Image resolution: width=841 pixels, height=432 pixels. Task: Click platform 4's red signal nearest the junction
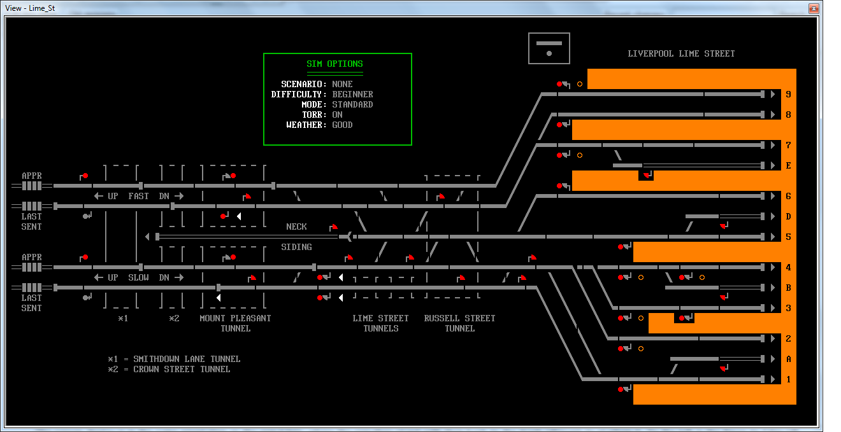621,277
